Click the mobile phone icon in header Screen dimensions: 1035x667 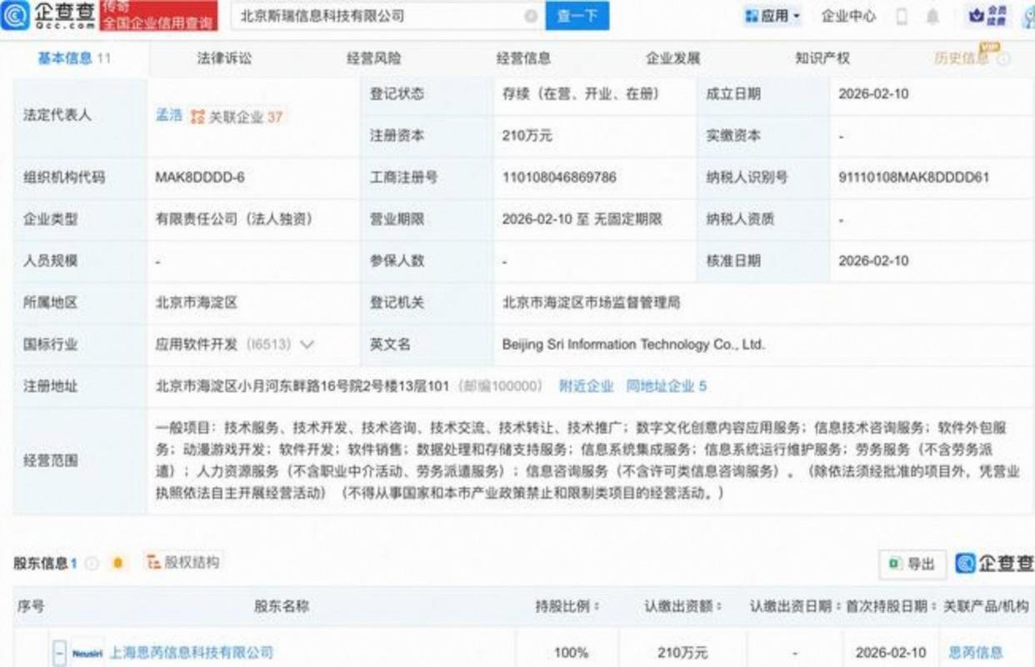[x=902, y=16]
